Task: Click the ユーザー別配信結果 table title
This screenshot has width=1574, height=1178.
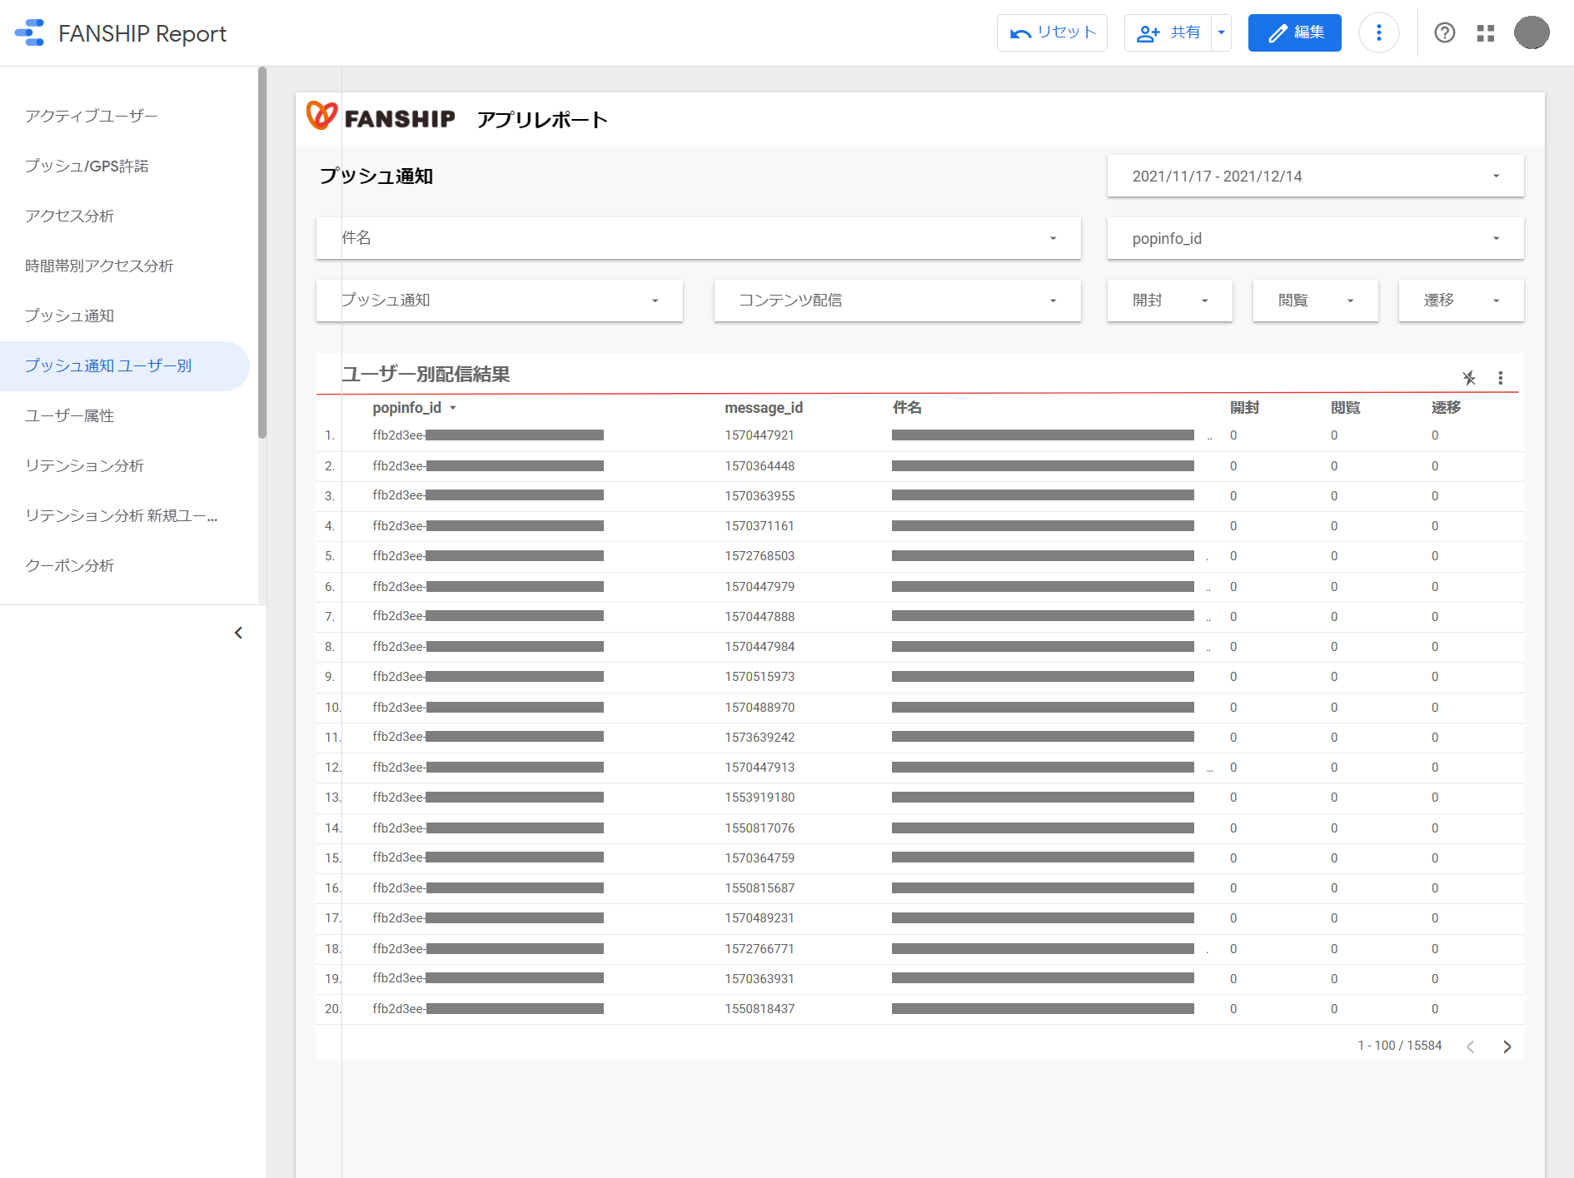Action: click(x=426, y=375)
